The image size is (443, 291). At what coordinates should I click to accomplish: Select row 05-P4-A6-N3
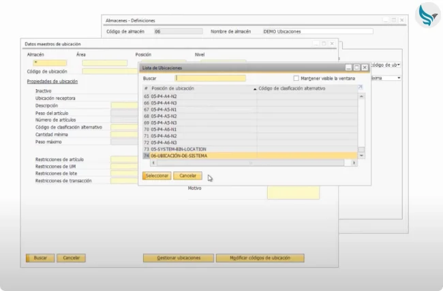click(x=250, y=142)
